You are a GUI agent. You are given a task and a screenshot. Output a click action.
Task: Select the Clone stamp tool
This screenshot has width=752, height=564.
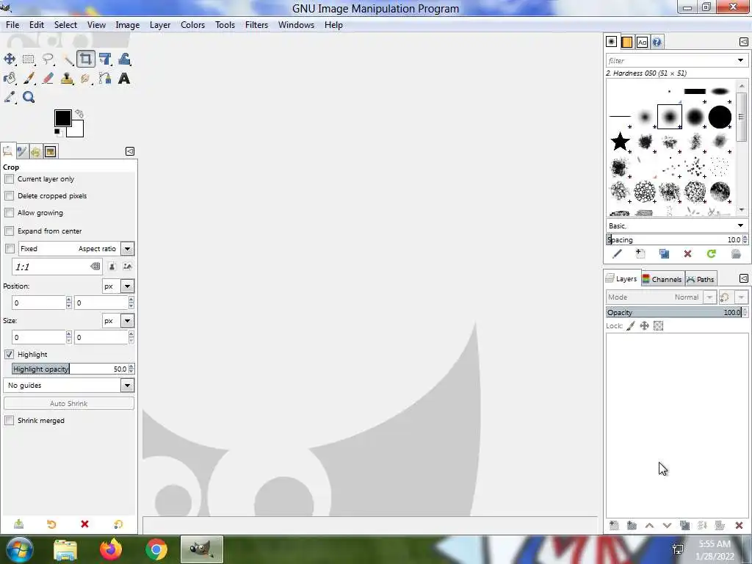[67, 78]
